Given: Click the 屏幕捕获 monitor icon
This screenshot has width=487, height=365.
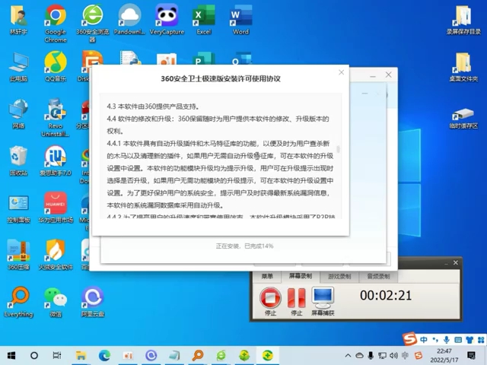Looking at the screenshot, I should coord(323,298).
